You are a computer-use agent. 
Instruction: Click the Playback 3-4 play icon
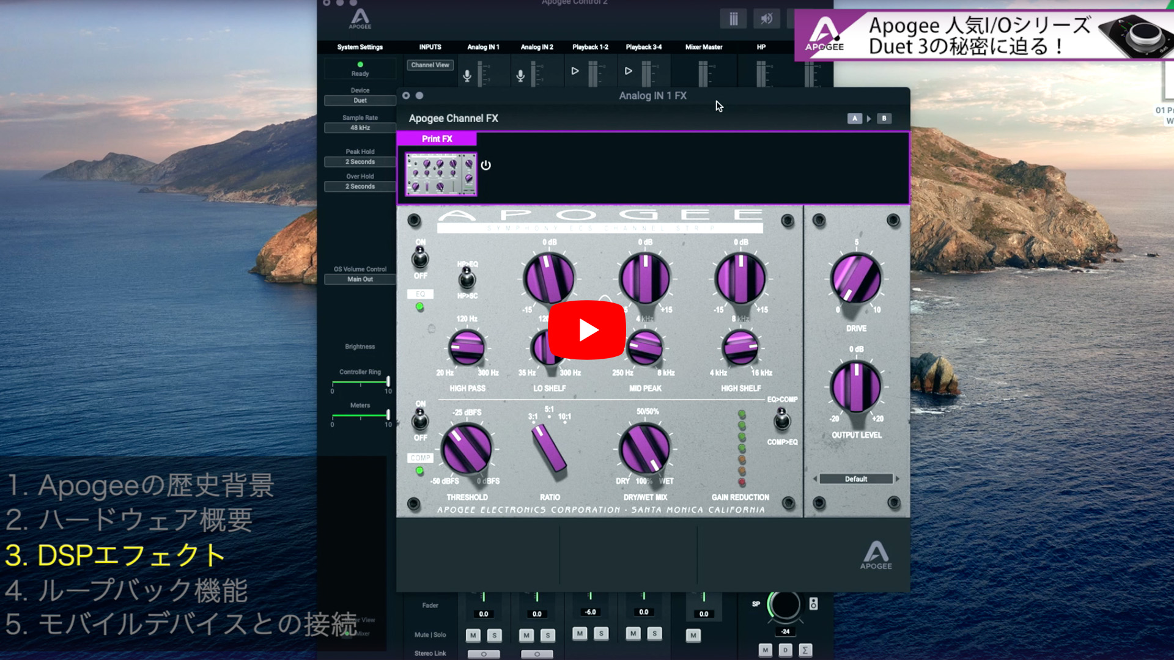(628, 71)
